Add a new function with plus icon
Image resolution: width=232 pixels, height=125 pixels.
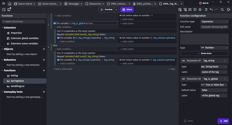44,71
